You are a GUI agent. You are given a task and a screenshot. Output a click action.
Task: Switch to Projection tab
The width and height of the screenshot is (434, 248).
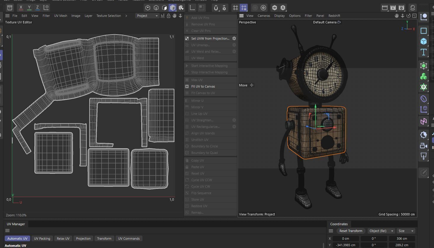pyautogui.click(x=83, y=239)
